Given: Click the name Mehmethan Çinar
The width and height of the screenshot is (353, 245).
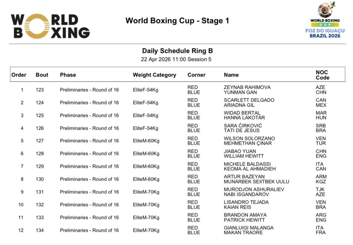Looking at the screenshot, I should [x=248, y=143].
